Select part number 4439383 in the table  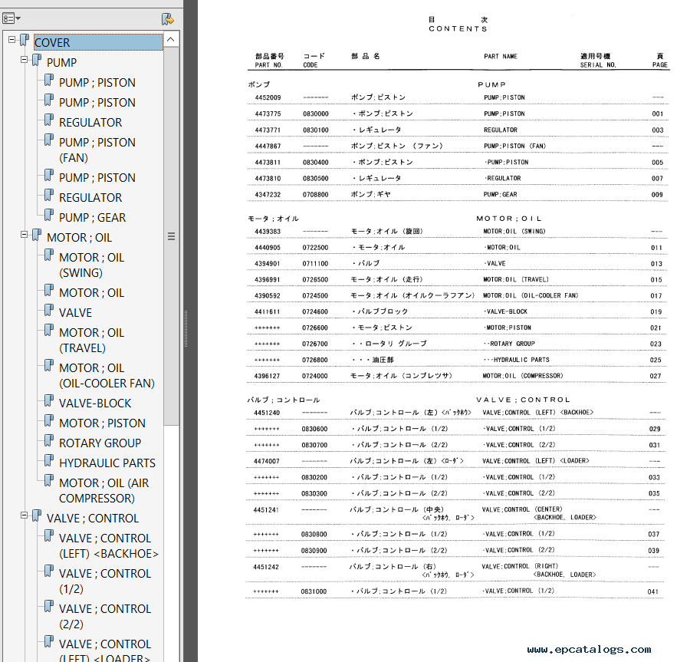tap(267, 232)
